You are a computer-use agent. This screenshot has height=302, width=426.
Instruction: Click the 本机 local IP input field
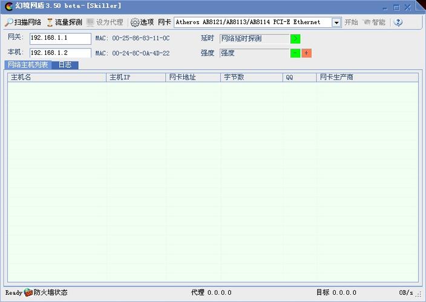coord(60,53)
